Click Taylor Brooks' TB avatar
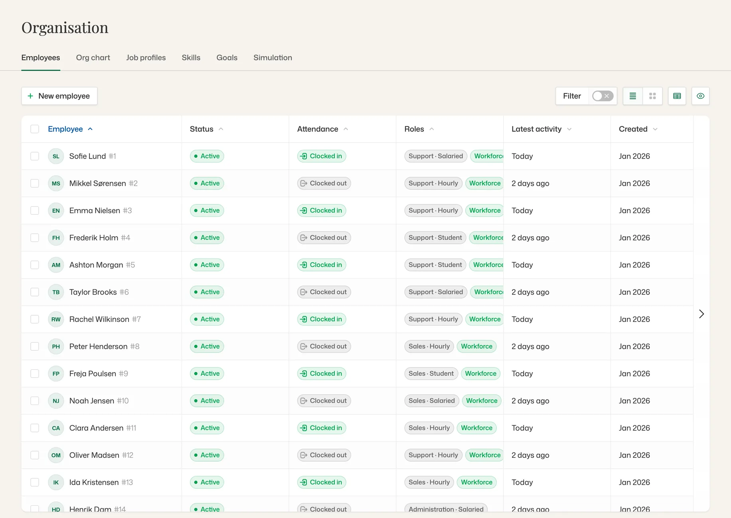The width and height of the screenshot is (731, 518). click(x=56, y=292)
